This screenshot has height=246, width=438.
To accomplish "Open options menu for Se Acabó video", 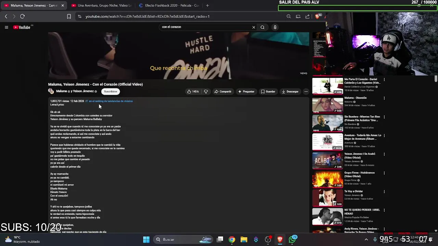I will 384,154.
